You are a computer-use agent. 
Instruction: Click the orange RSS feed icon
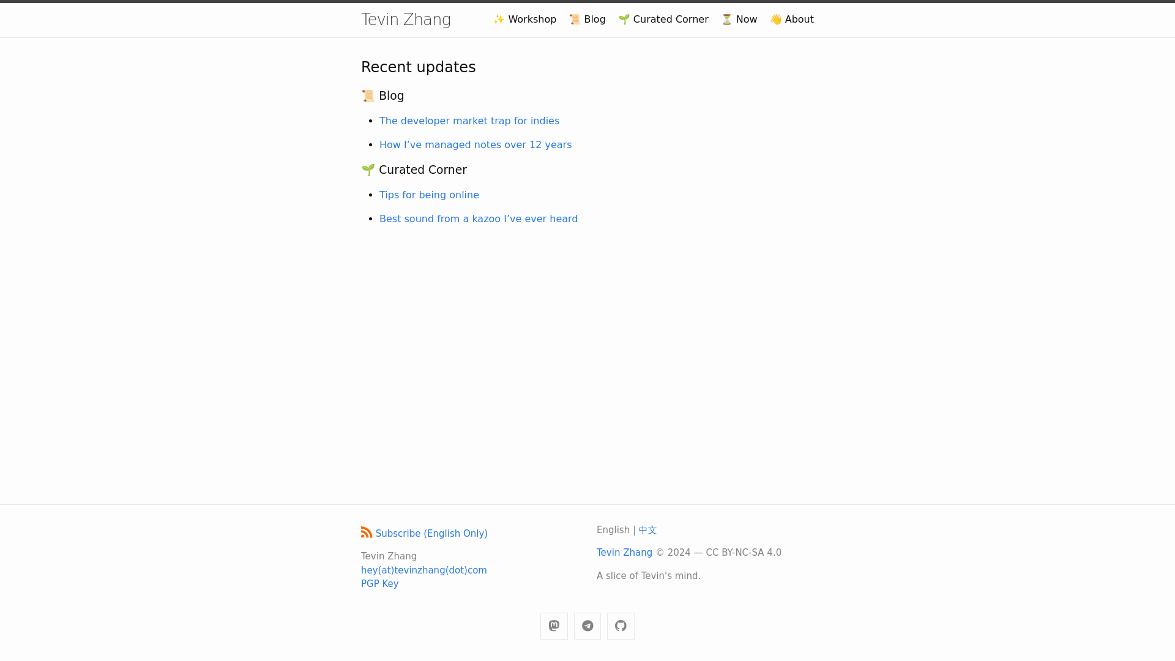click(367, 532)
